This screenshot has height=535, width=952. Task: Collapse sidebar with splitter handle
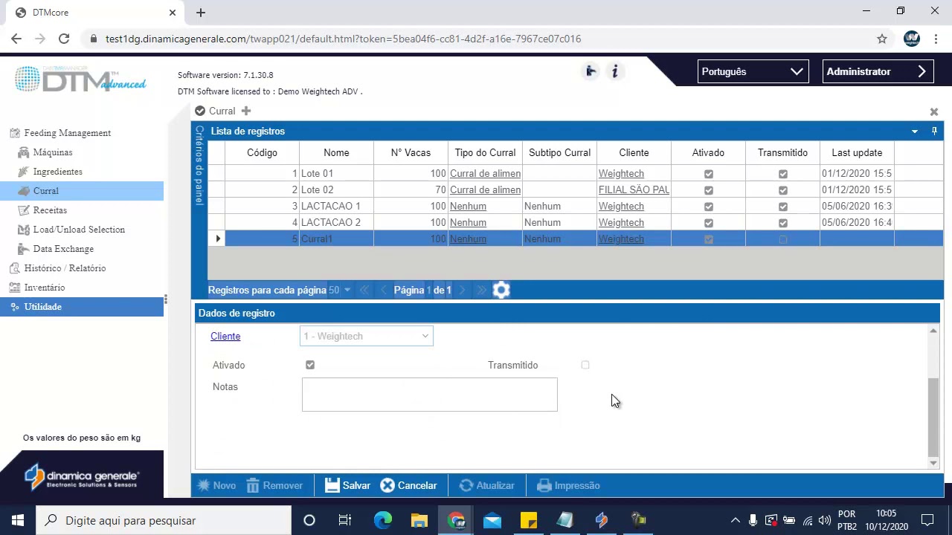pos(165,299)
